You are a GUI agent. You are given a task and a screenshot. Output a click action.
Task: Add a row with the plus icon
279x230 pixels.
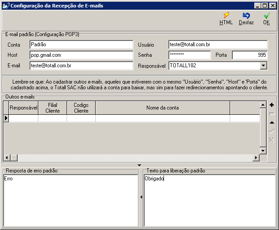tap(272, 105)
